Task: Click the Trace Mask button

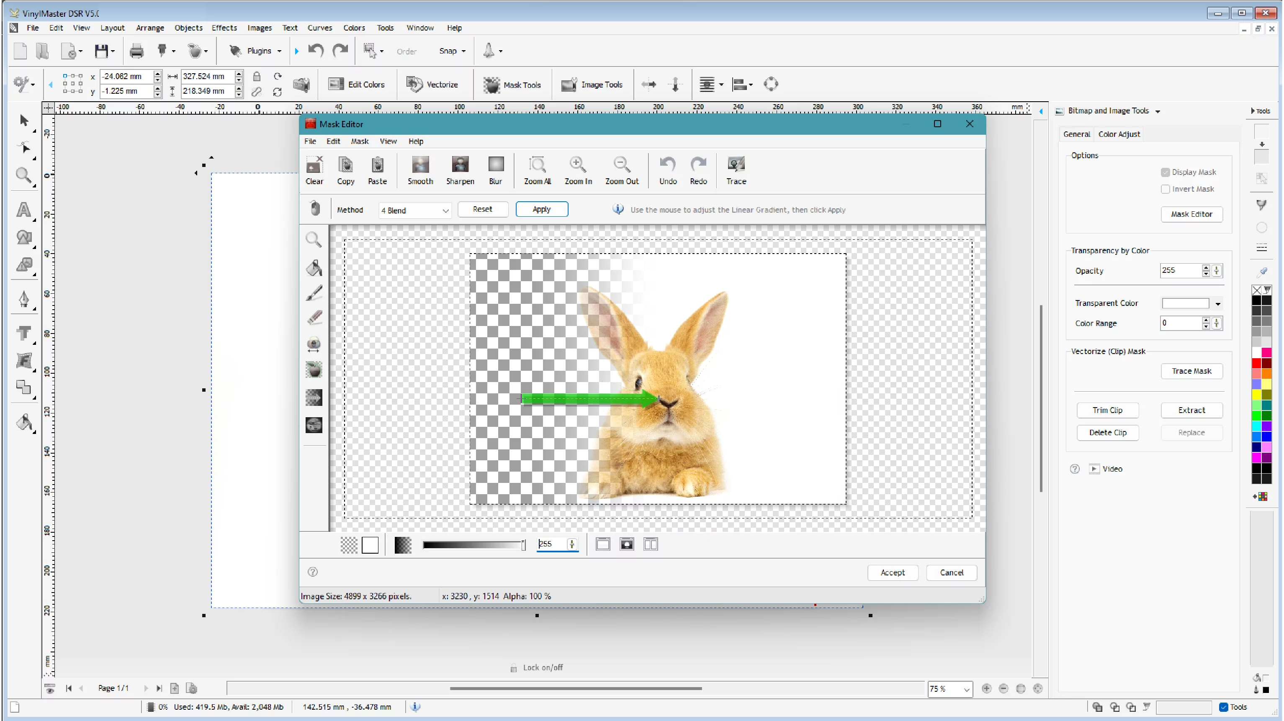Action: click(1191, 371)
